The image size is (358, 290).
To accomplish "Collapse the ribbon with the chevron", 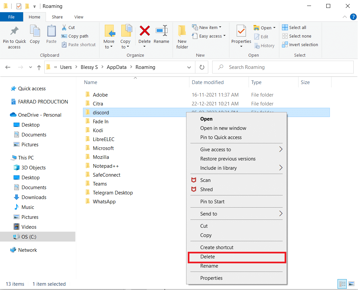I will (x=345, y=17).
